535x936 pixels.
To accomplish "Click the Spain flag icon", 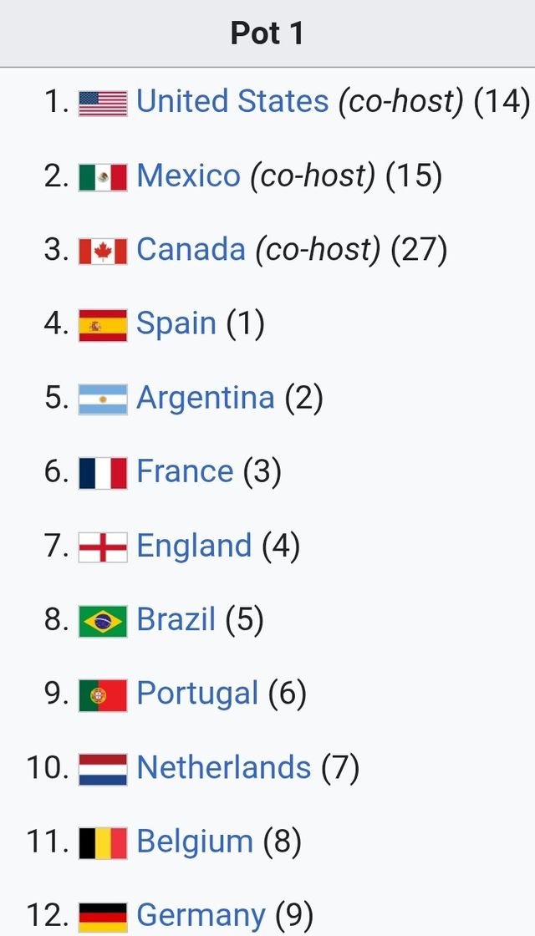I will pos(103,324).
